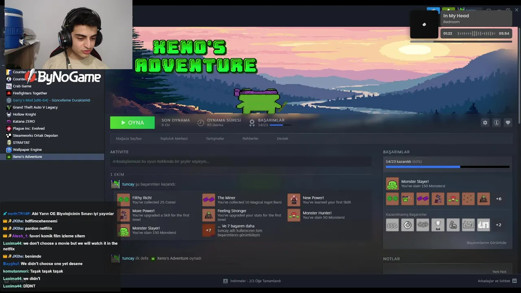Expand the +6 earned achievements
The width and height of the screenshot is (521, 293).
pos(499,199)
